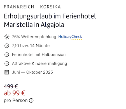Click the pro Person label
The height and width of the screenshot is (109, 126).
(x=16, y=101)
